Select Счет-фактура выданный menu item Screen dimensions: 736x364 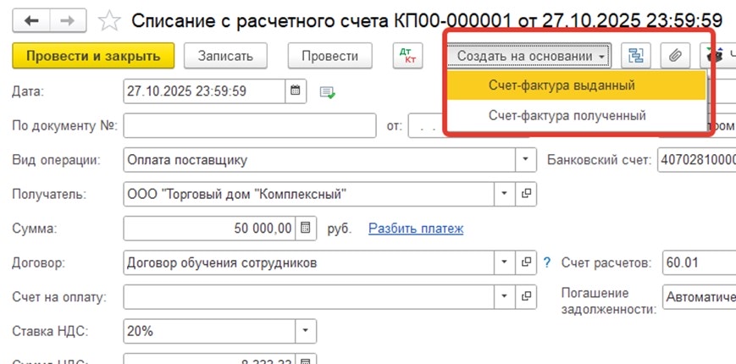[562, 85]
